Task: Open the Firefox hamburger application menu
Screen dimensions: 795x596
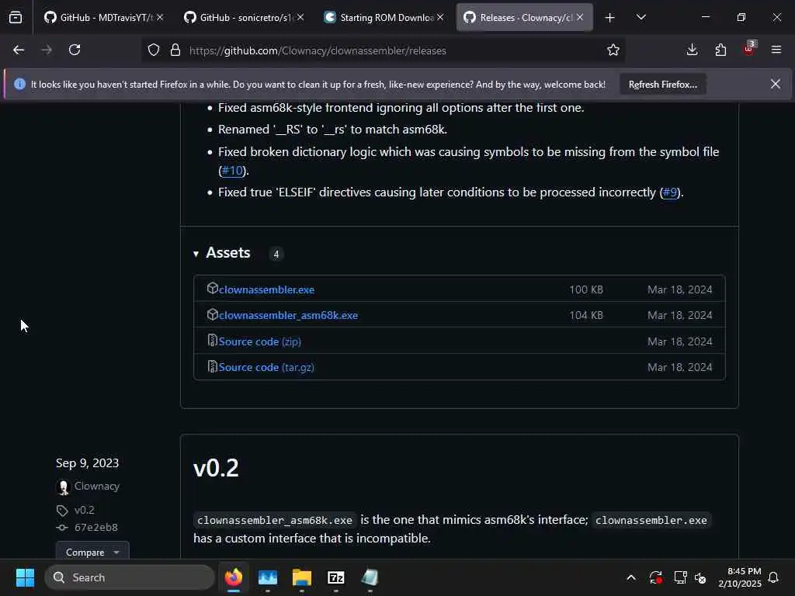Action: (x=776, y=50)
